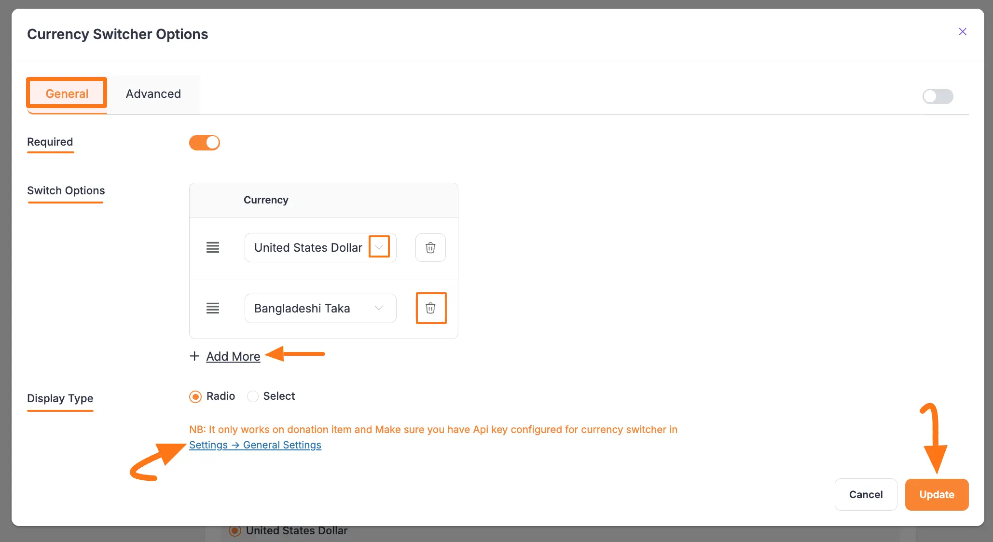Select United States Dollar at the bottom
This screenshot has height=542, width=993.
click(235, 530)
